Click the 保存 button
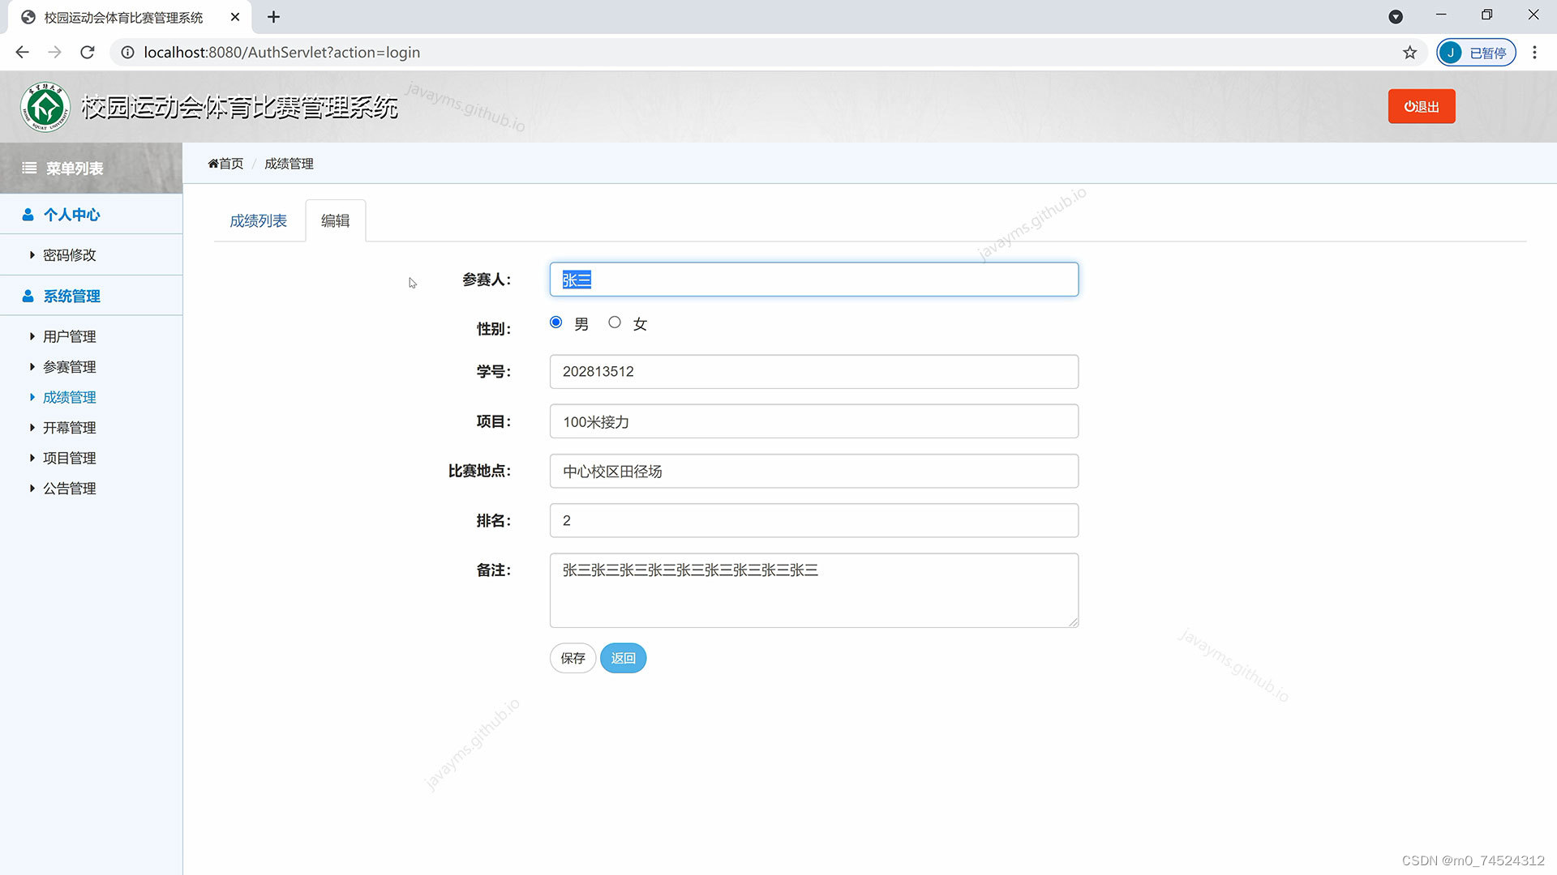1557x875 pixels. tap(573, 659)
